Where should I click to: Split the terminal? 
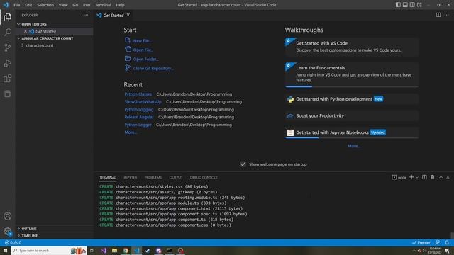(x=424, y=177)
